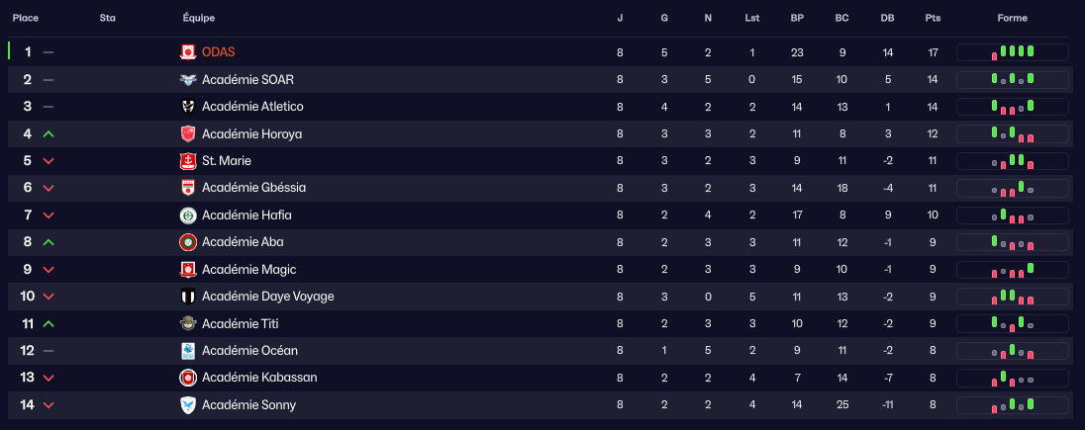Click the Académie Atletico crest icon

coord(188,107)
